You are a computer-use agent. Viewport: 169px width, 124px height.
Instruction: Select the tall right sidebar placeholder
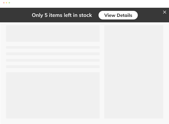point(134,72)
